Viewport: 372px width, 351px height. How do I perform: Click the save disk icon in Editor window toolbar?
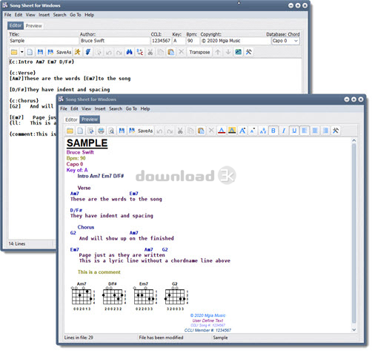point(40,52)
